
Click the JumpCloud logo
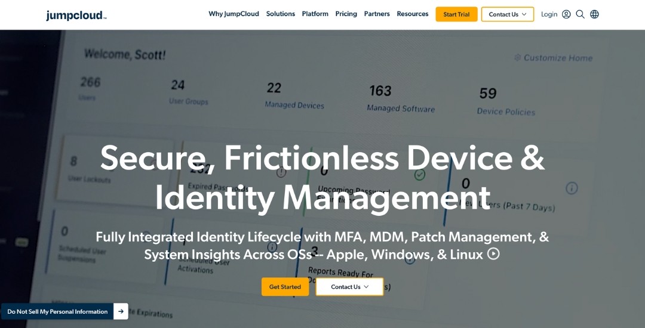click(x=76, y=16)
